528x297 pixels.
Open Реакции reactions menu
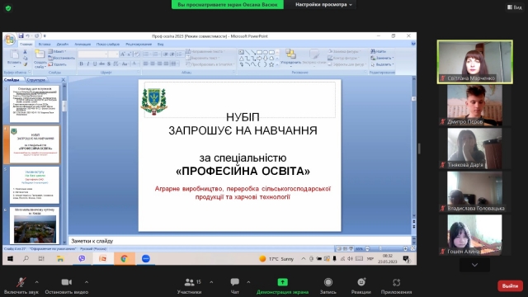[x=361, y=285]
